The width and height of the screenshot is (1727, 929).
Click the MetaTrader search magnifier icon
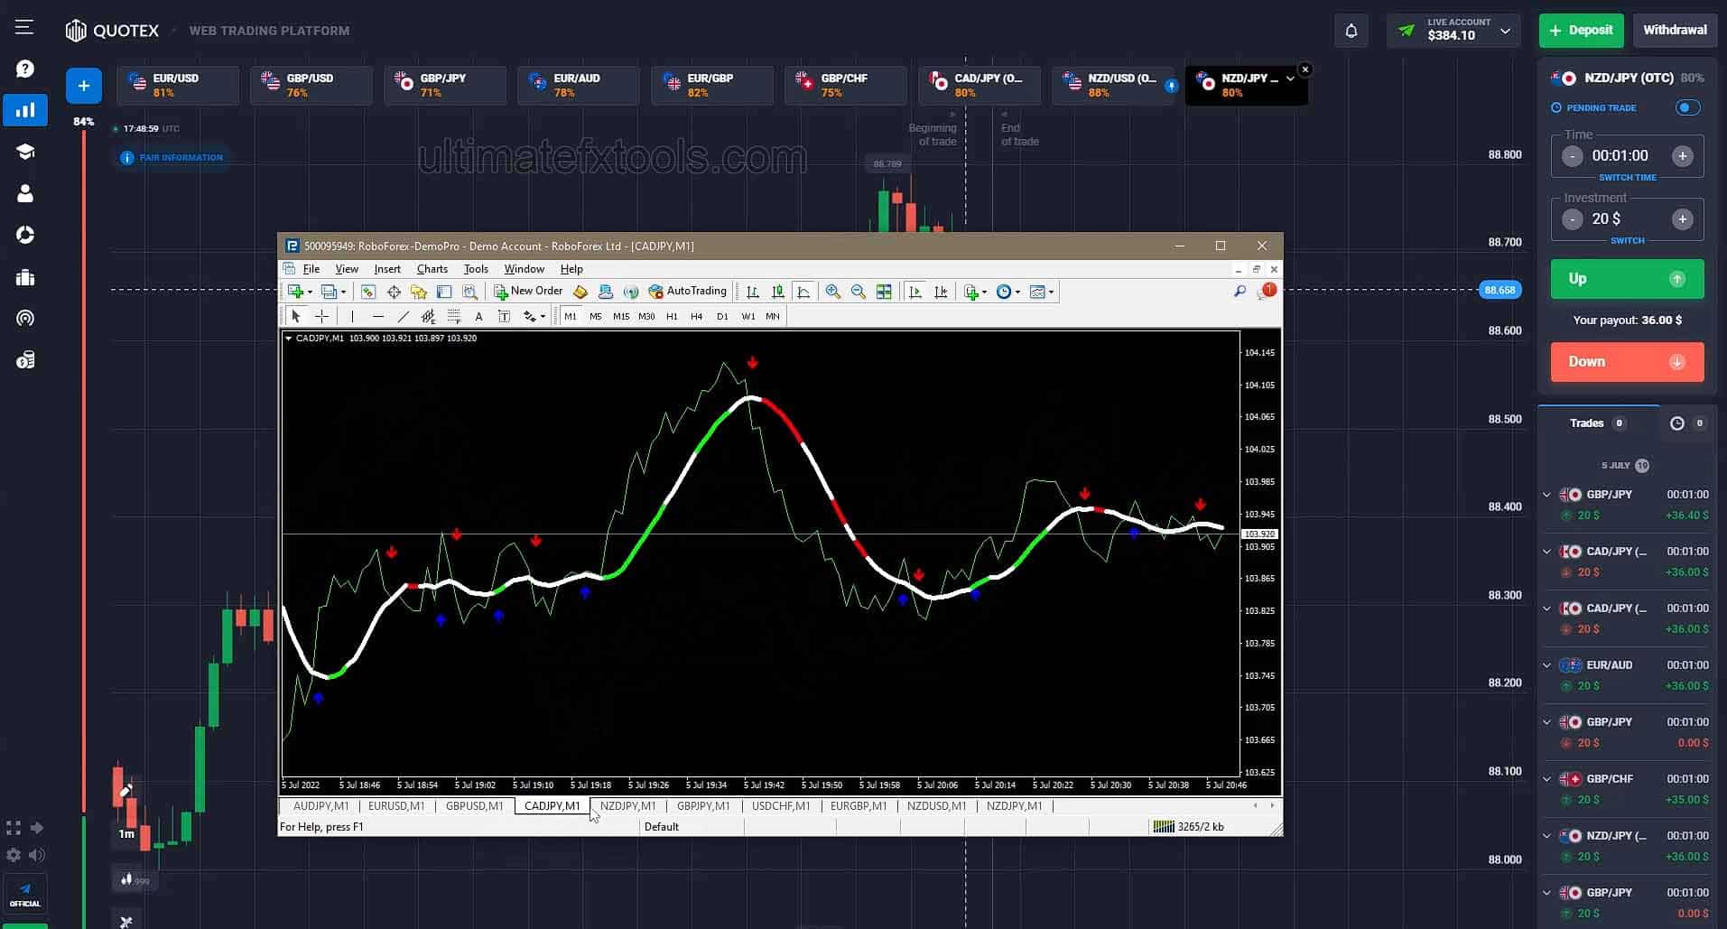(1240, 292)
